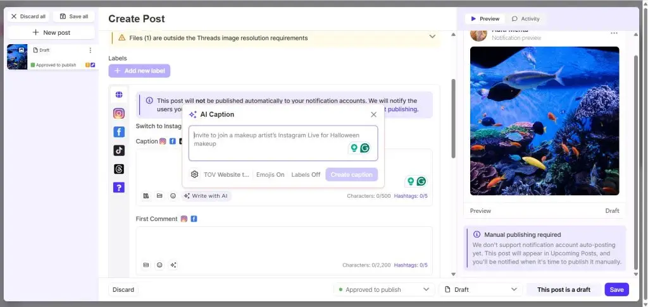This screenshot has width=648, height=307.
Task: Open the emoji picker under First Comment
Action: coord(159,265)
